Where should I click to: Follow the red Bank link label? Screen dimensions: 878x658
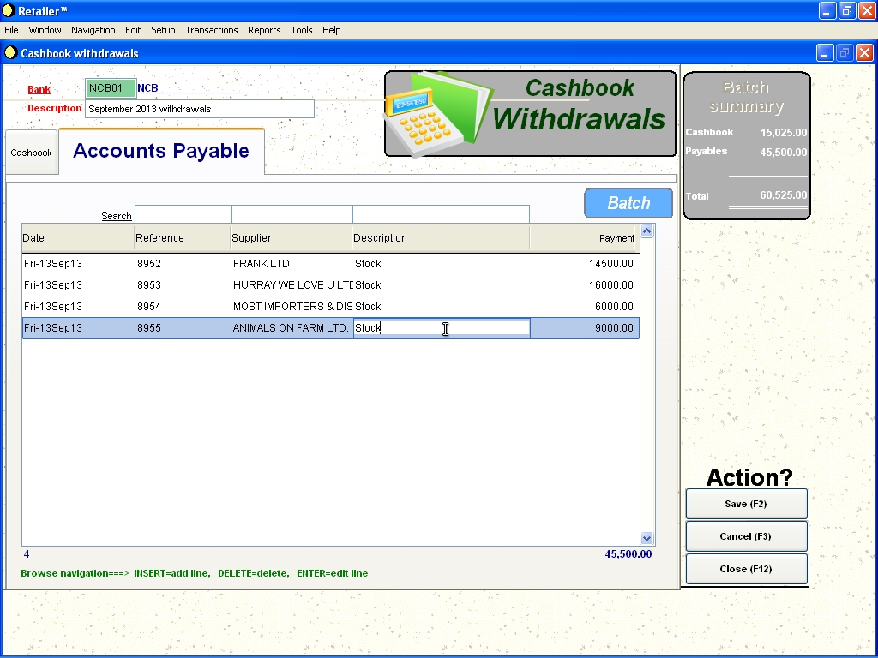point(39,89)
